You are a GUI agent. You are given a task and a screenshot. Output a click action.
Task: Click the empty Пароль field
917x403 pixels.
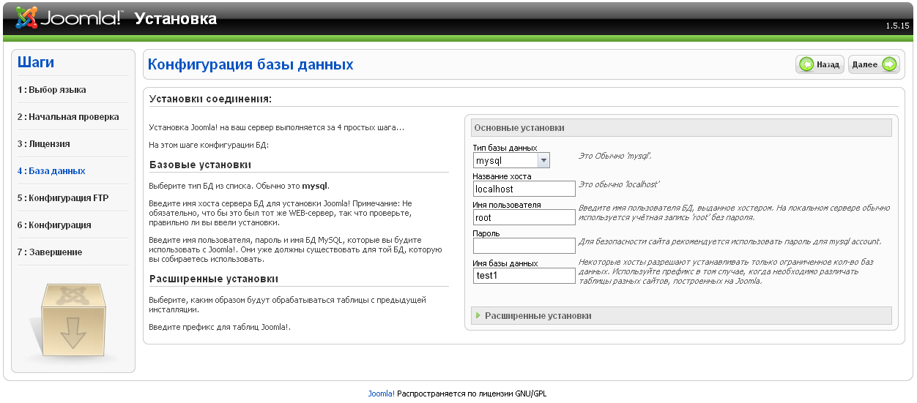point(524,246)
